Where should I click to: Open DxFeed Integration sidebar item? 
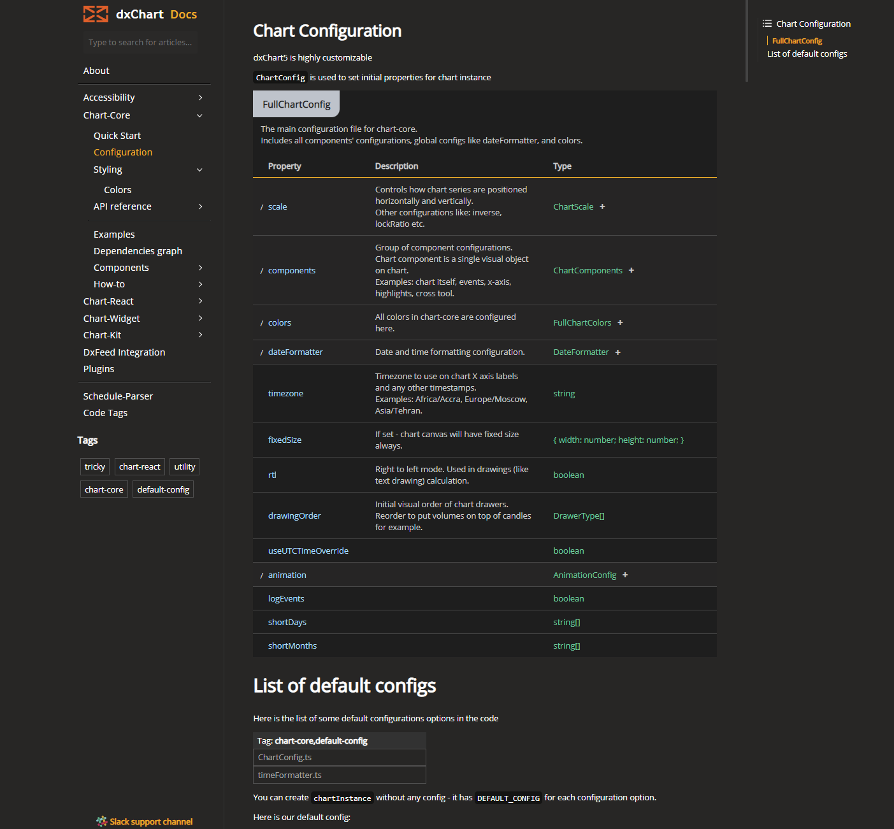click(x=124, y=352)
